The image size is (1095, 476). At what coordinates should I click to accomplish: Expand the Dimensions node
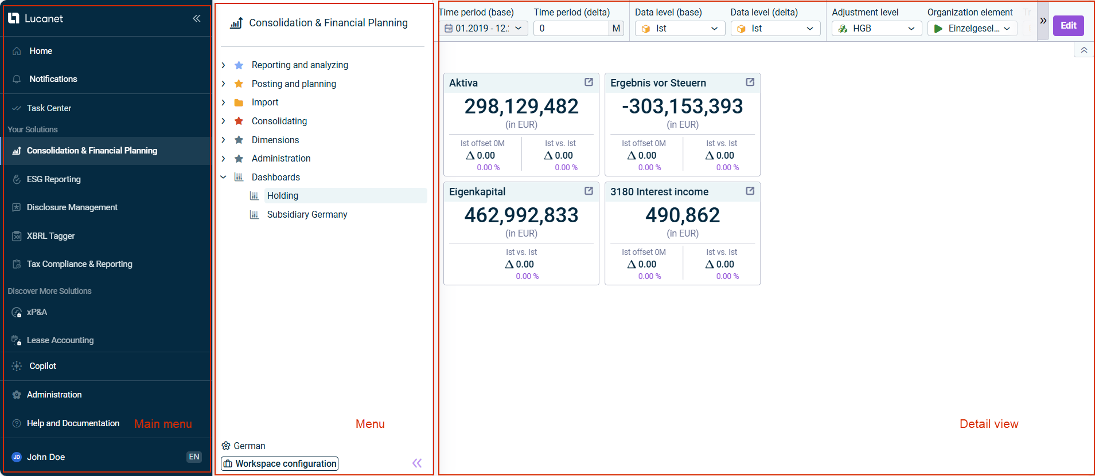[x=224, y=140]
